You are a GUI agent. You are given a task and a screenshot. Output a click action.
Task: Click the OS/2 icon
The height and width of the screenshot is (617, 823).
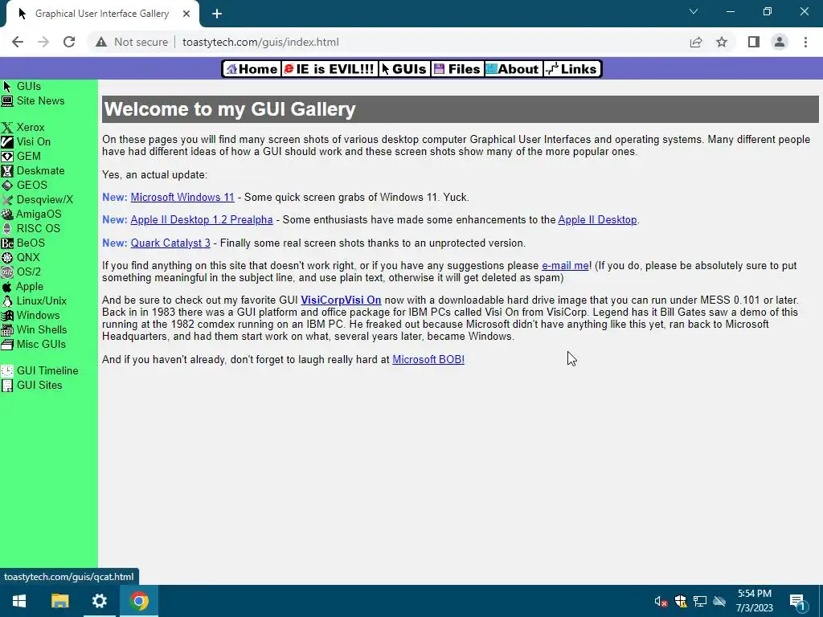(6, 272)
